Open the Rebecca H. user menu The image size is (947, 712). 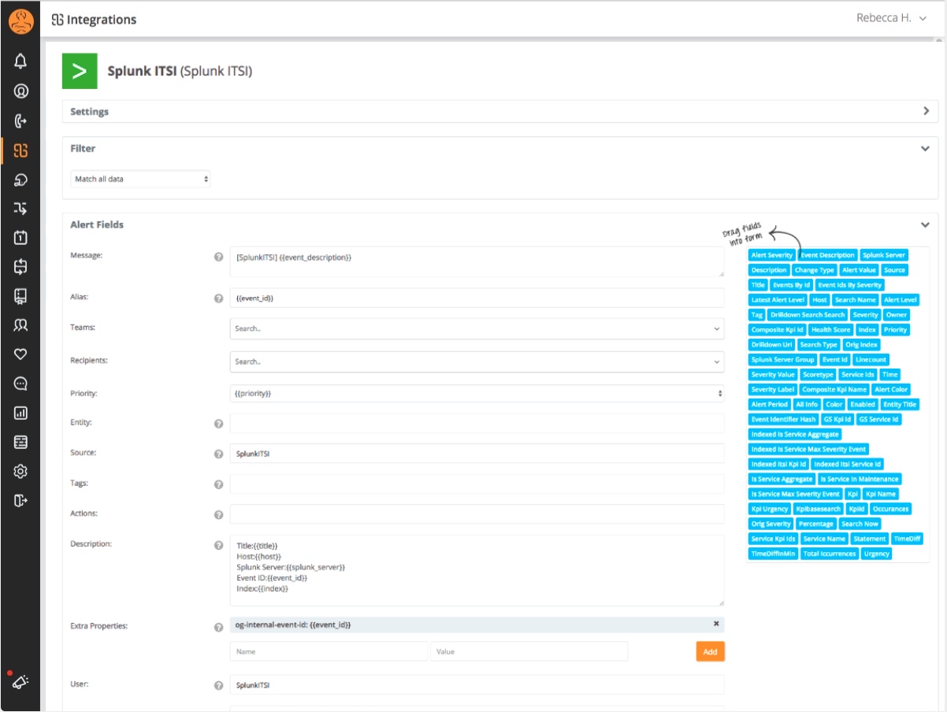click(x=891, y=18)
